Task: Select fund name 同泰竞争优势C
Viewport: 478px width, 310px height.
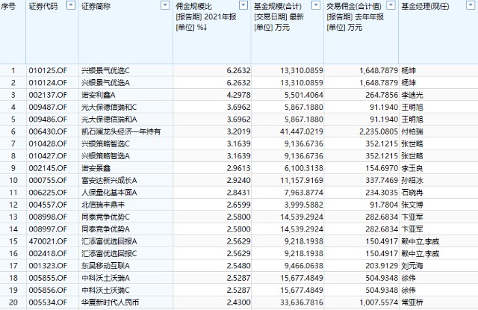Action: pyautogui.click(x=105, y=217)
